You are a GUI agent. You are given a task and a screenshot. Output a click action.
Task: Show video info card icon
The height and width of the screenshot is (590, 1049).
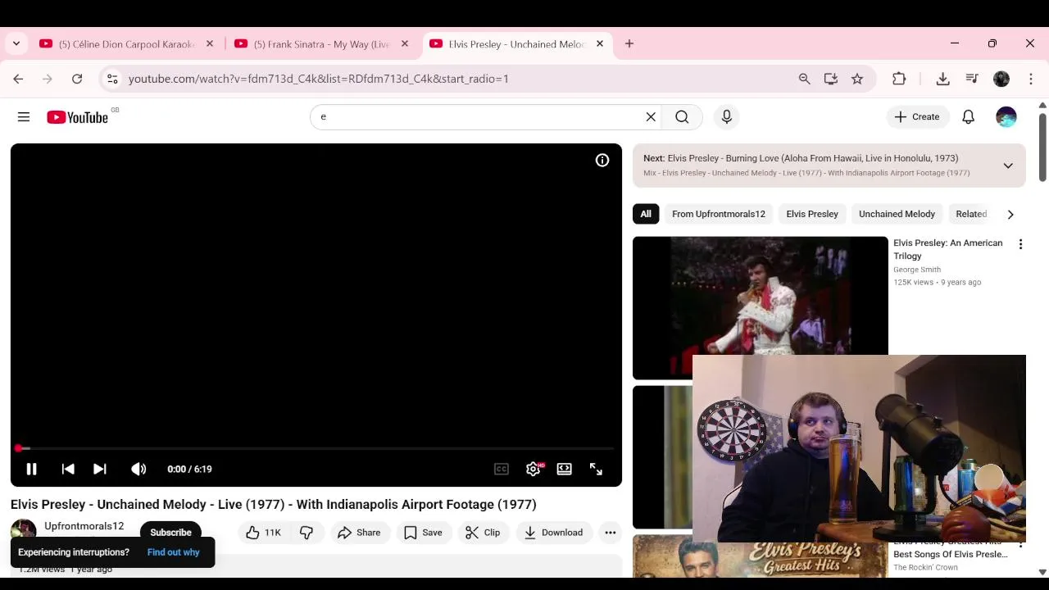(602, 161)
